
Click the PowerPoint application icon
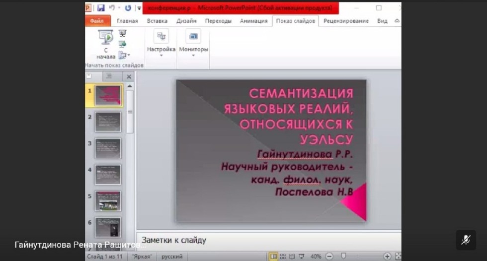88,8
